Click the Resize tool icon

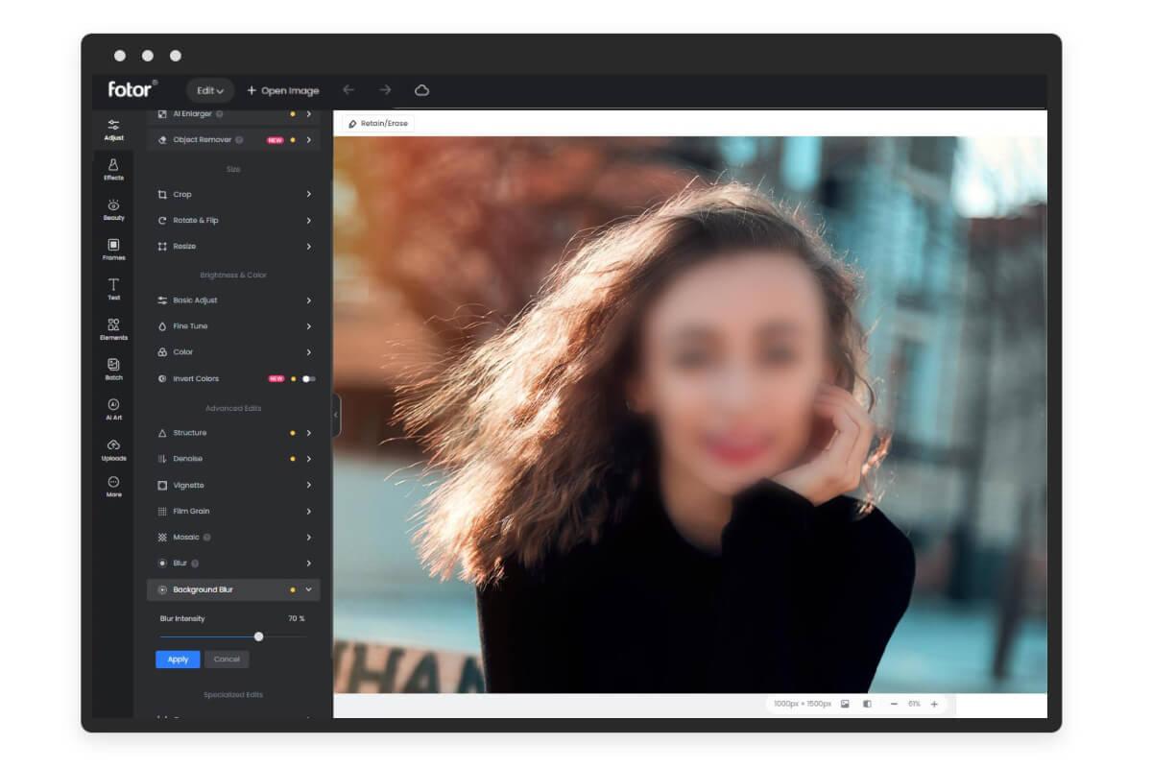pyautogui.click(x=162, y=247)
